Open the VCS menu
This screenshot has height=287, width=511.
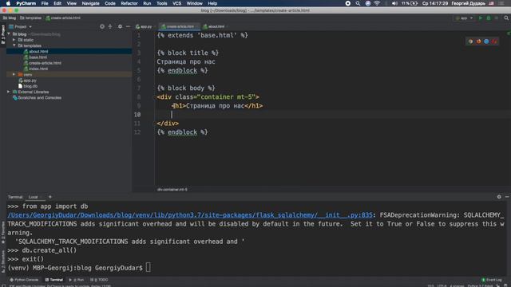pos(177,3)
